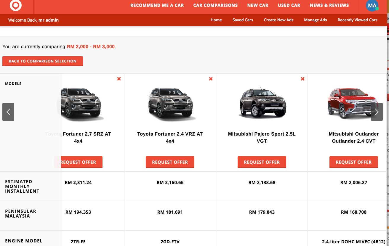Remove Toyota Fortuner 2.4 VRZ from comparison
Viewport: 389px width, 246px height.
[211, 79]
